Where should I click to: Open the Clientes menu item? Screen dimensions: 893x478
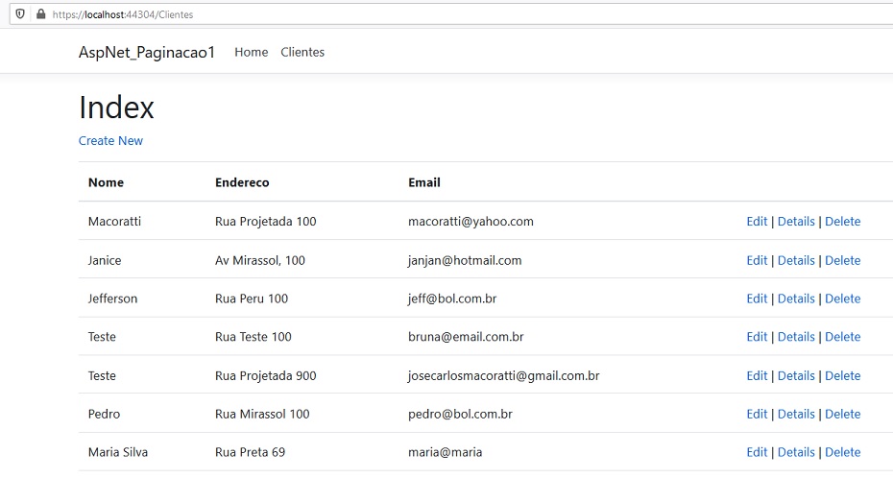(302, 53)
